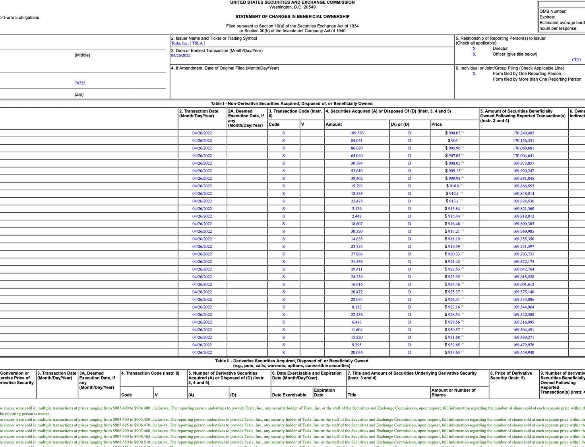Click the amount 26,472
585x447 pixels.
pos(357,292)
